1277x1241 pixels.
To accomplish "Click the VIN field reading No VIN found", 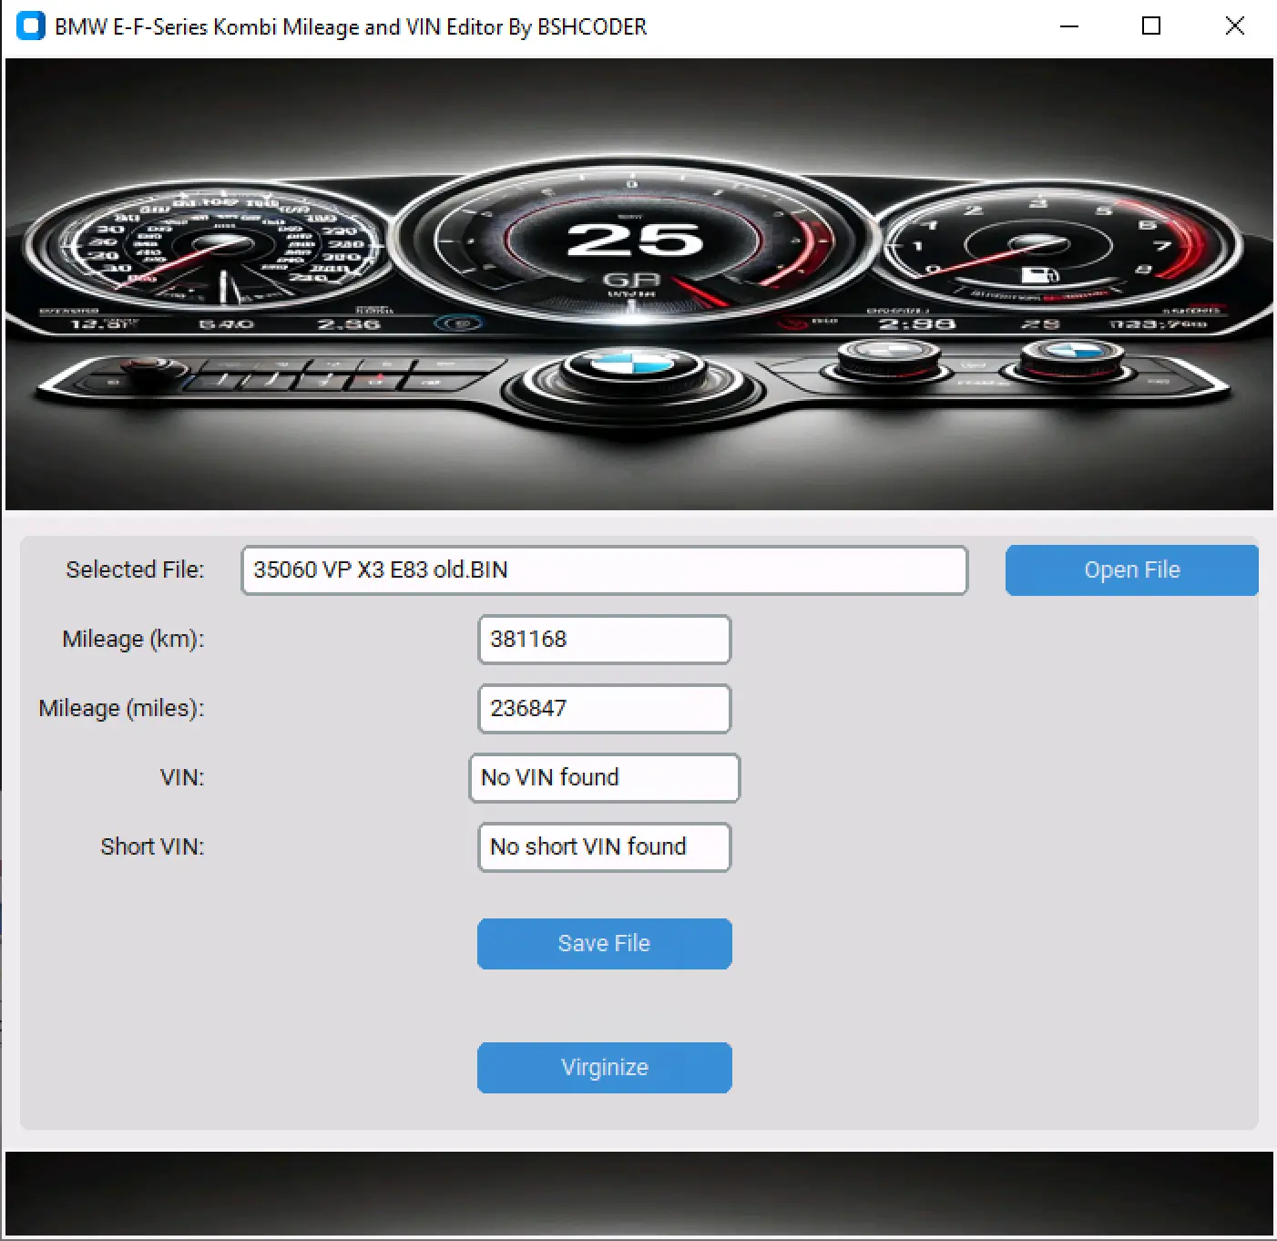I will click(604, 778).
